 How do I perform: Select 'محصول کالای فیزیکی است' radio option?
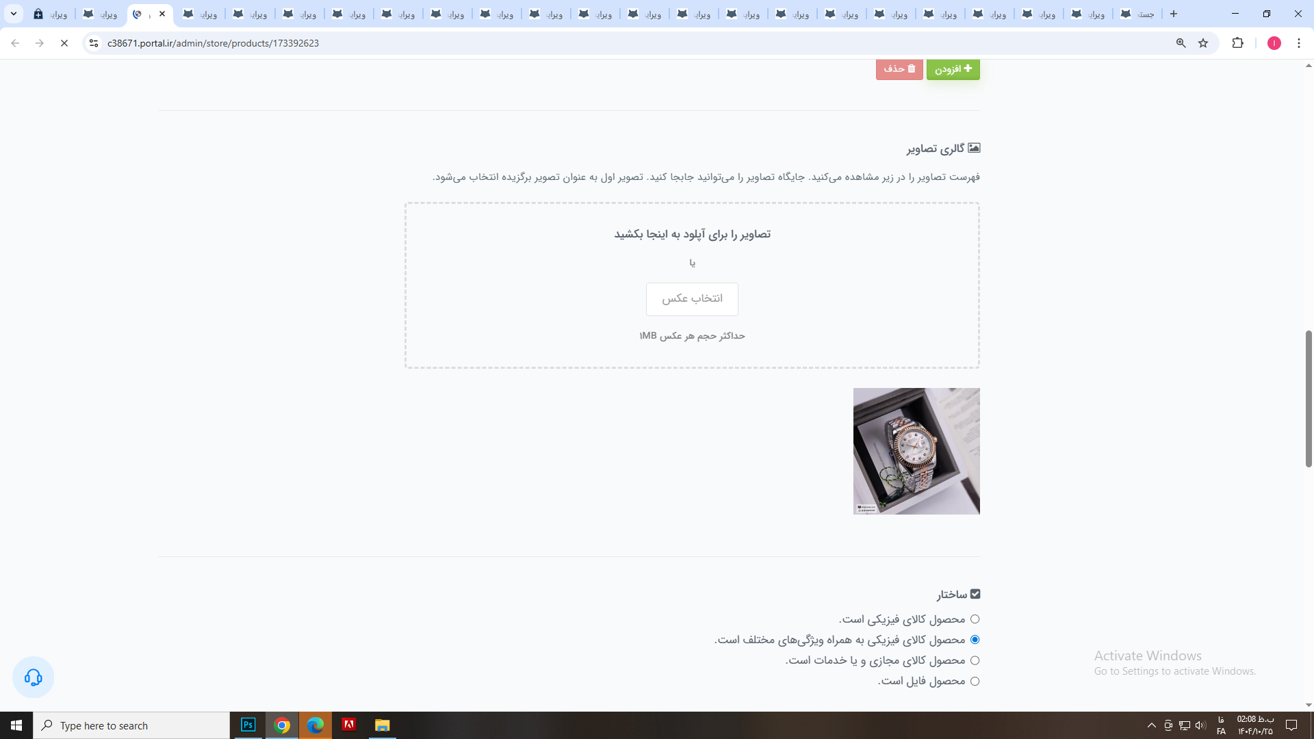(x=975, y=619)
